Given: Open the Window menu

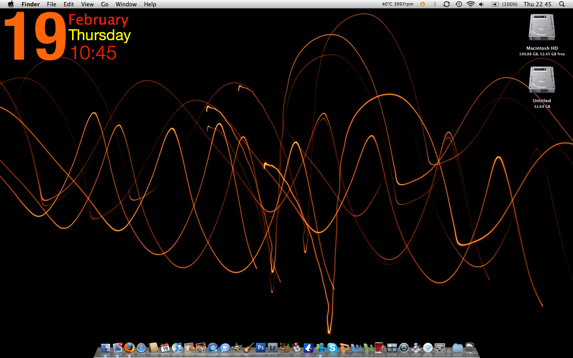Looking at the screenshot, I should point(126,4).
